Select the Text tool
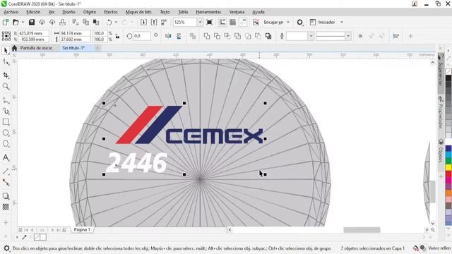The image size is (452, 254). [x=6, y=157]
